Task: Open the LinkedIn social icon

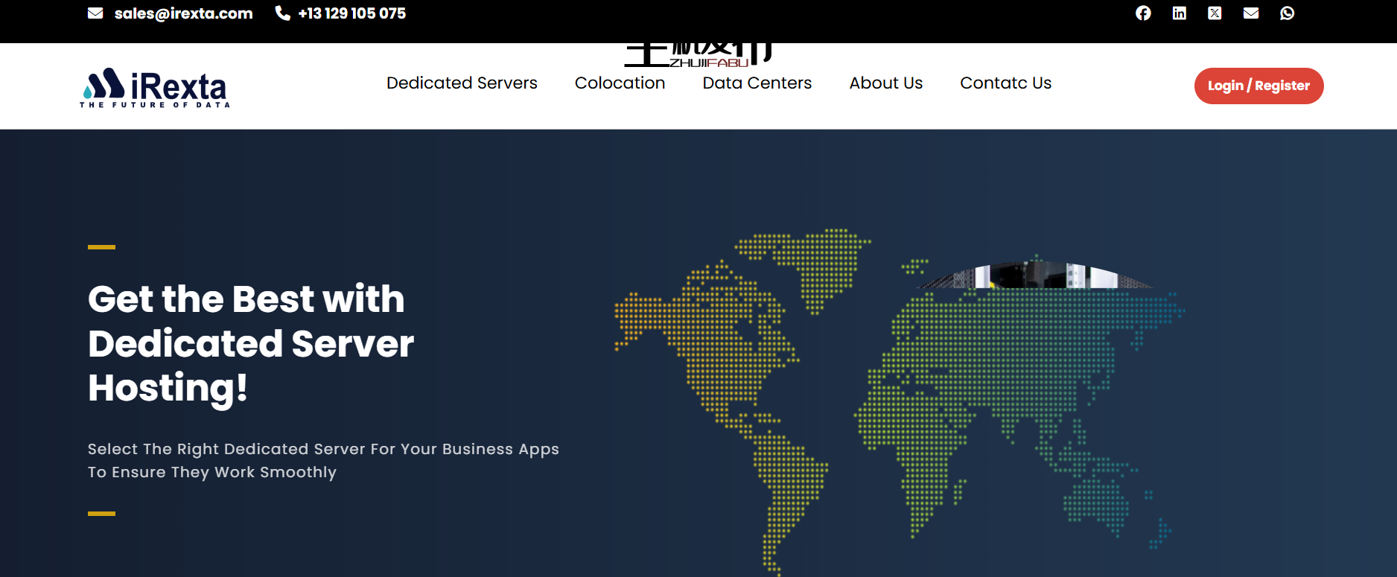Action: pos(1179,13)
